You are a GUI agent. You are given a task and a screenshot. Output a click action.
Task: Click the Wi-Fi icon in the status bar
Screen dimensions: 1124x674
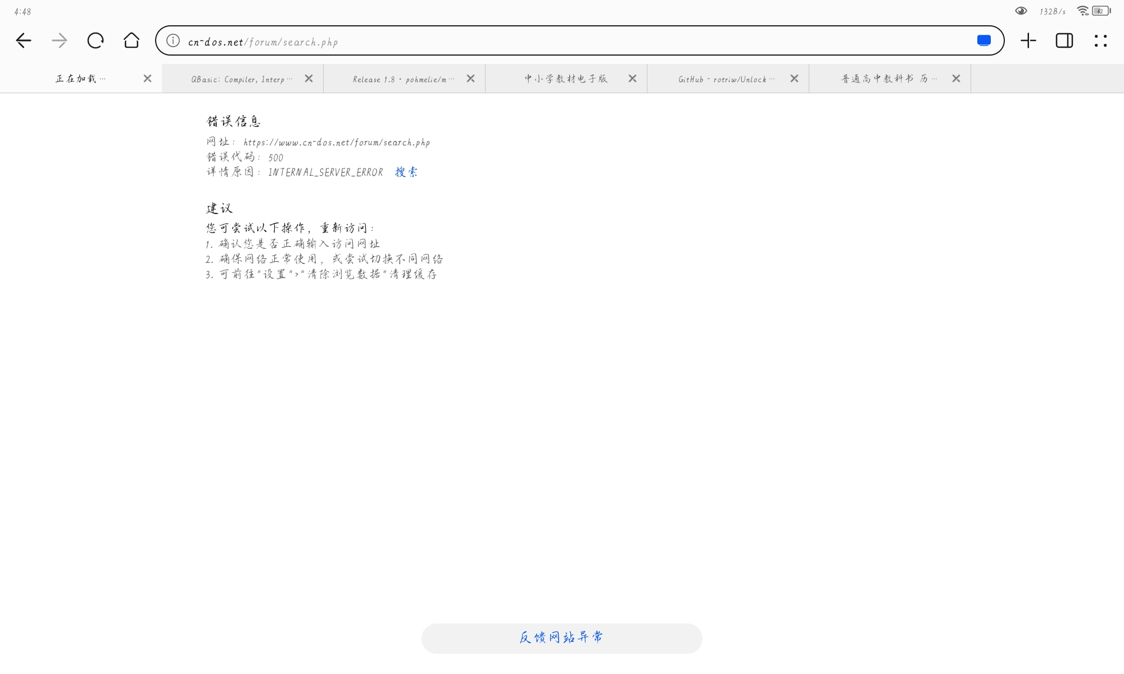[x=1082, y=11]
